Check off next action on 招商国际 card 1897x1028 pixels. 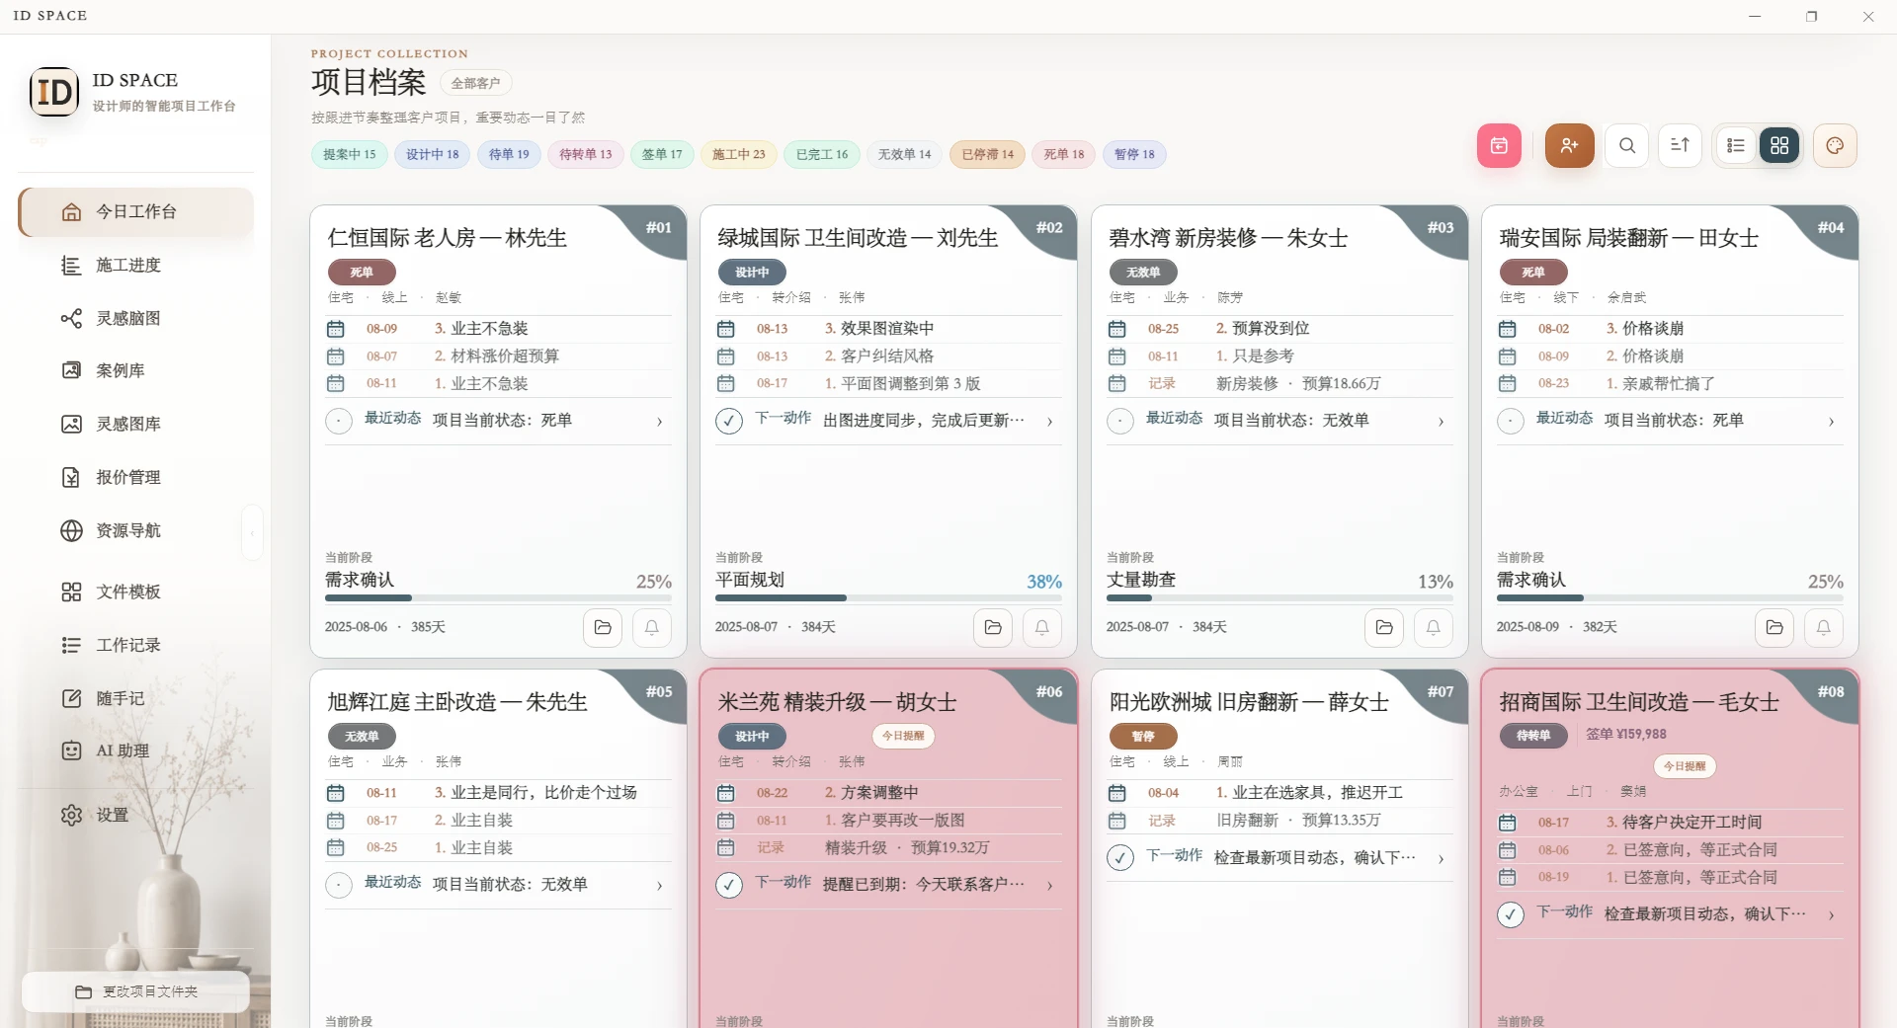1511,915
